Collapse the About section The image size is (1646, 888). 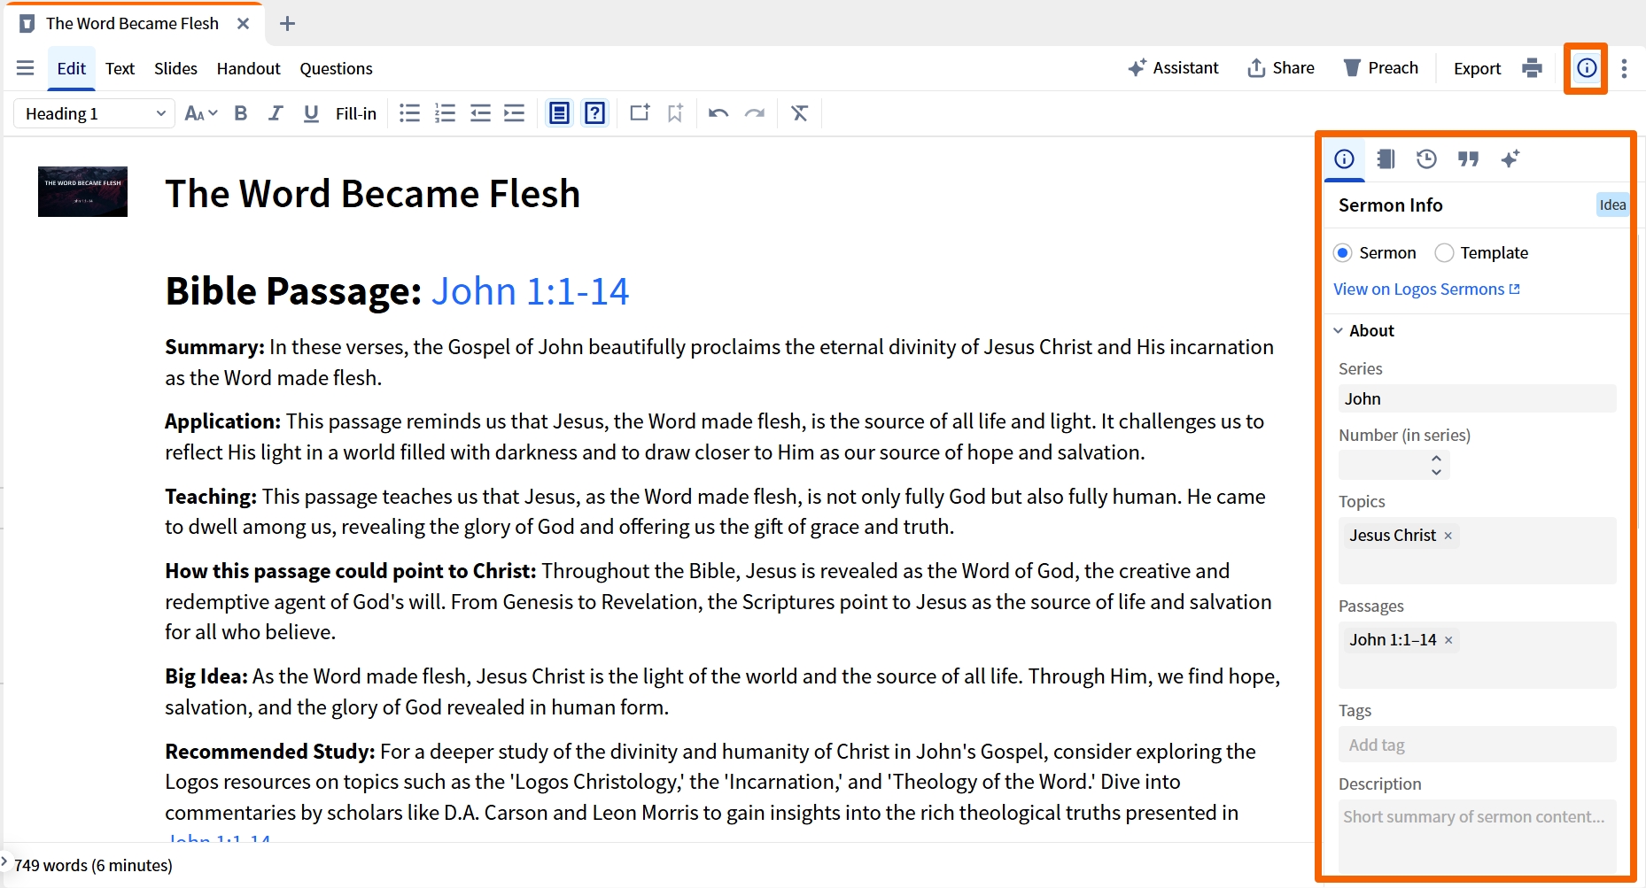pyautogui.click(x=1338, y=331)
